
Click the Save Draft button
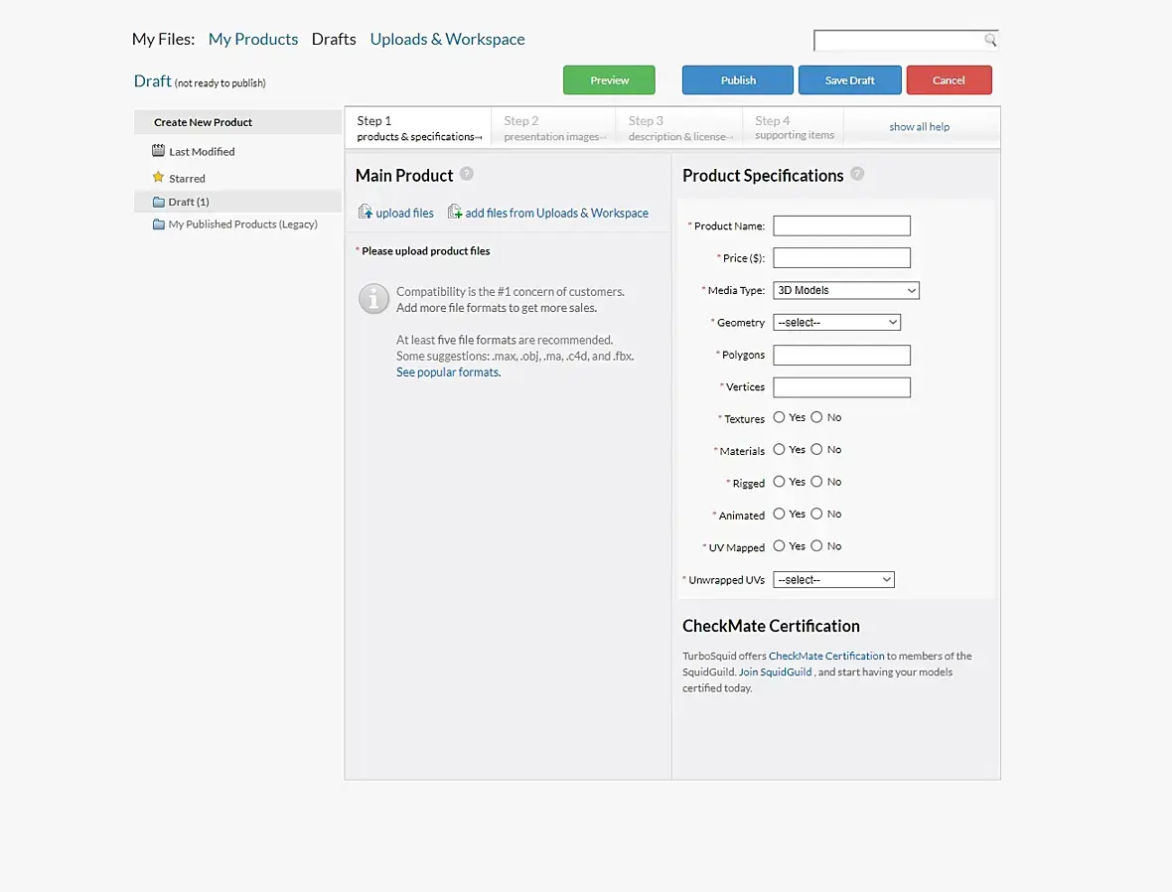(850, 80)
